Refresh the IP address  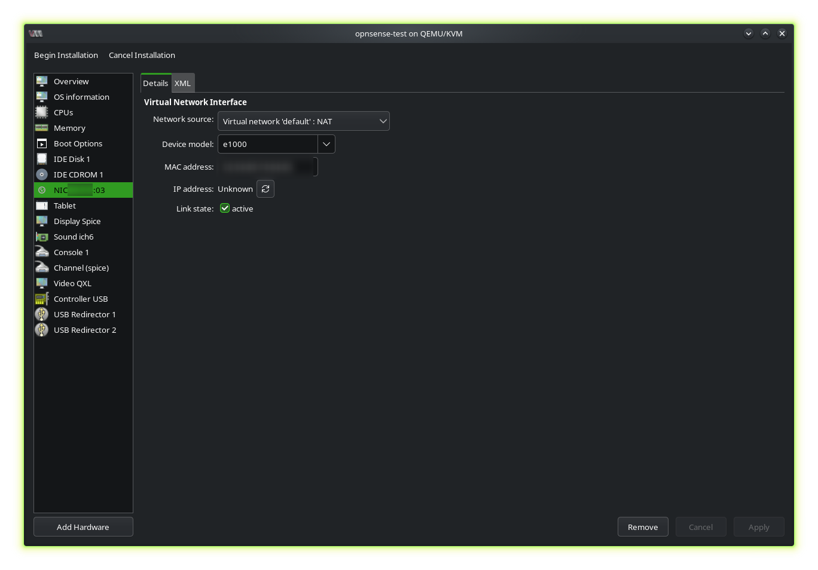point(265,189)
